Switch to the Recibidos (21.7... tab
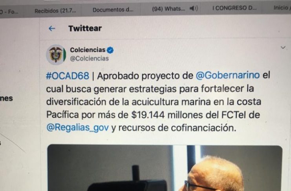The height and width of the screenshot is (191, 291). [55, 11]
